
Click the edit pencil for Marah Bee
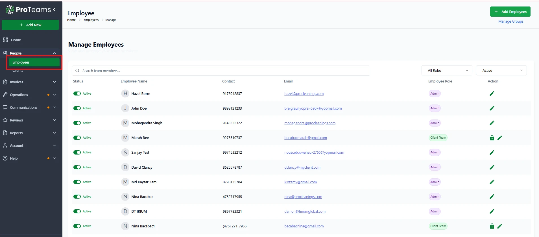[499, 138]
